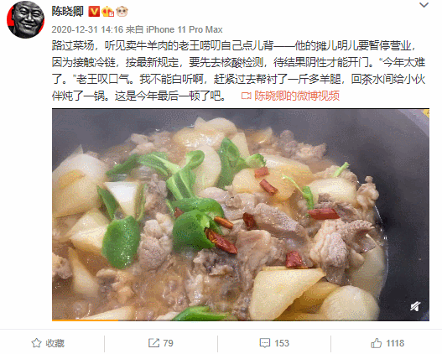Favorite the post via 收藏 label
Viewport: 442px width, 354px height.
pyautogui.click(x=55, y=343)
